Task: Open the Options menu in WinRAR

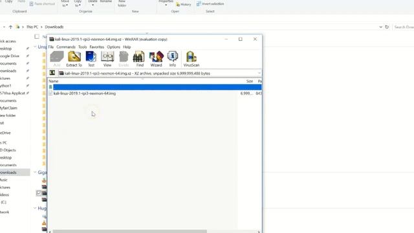Action: tap(114, 47)
